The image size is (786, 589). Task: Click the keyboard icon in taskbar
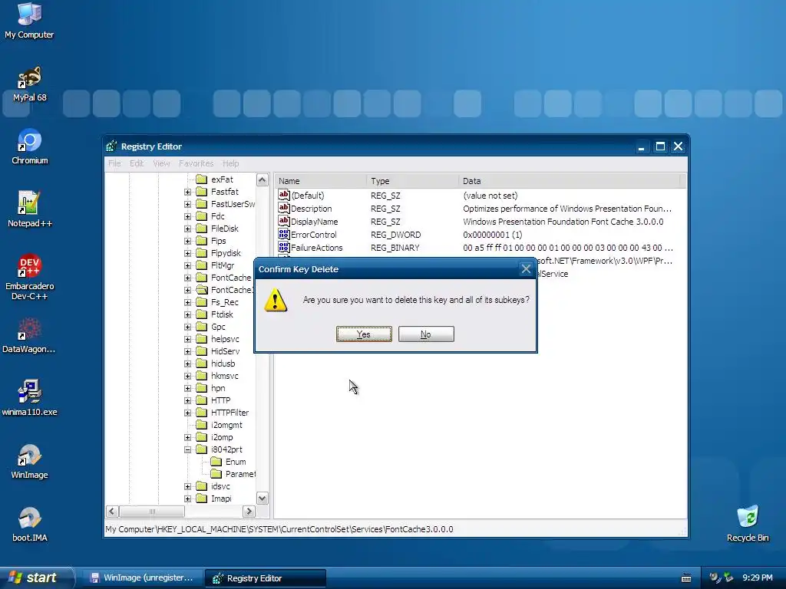click(686, 578)
